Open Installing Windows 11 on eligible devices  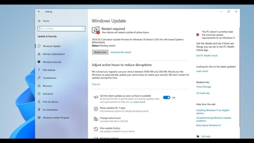pos(213,112)
